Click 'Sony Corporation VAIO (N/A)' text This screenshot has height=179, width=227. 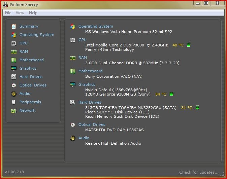click(x=114, y=76)
